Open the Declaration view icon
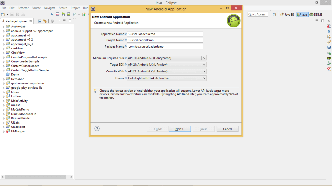 click(329, 37)
